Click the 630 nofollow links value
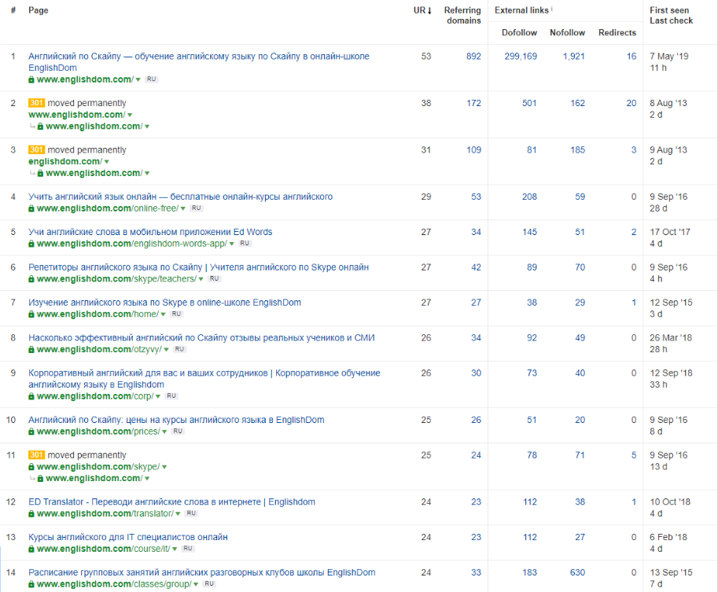This screenshot has width=718, height=592. click(x=577, y=572)
